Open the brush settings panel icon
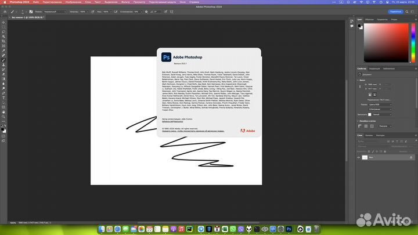Screen dimensions: 418x235 coord(31,12)
